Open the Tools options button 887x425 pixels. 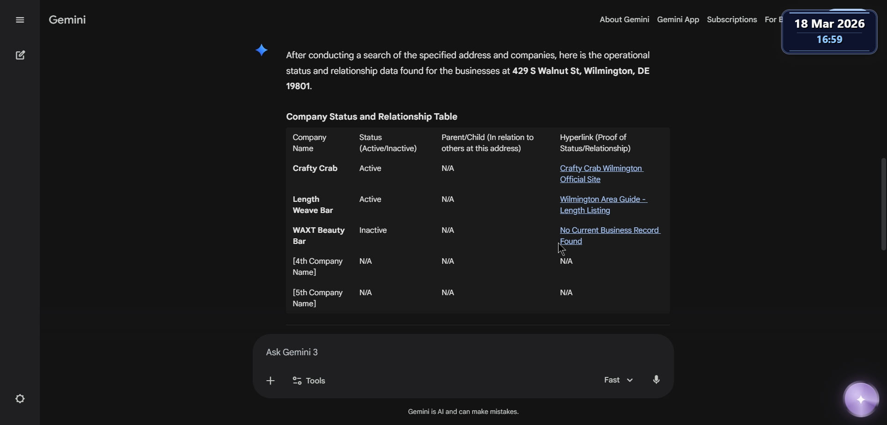309,381
